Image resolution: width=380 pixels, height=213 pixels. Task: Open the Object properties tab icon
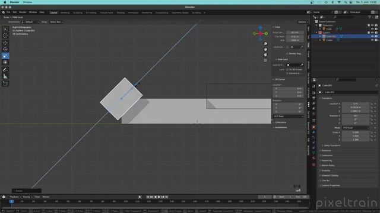click(x=313, y=127)
